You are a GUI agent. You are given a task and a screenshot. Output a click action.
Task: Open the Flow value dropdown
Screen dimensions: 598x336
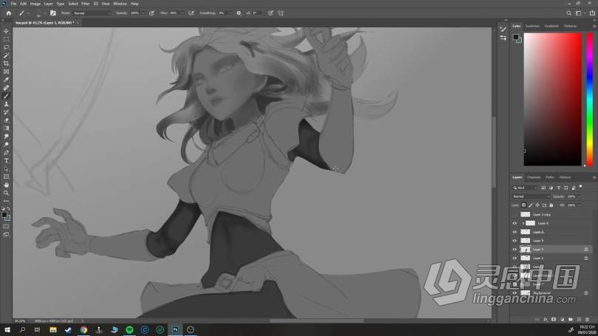click(x=182, y=13)
